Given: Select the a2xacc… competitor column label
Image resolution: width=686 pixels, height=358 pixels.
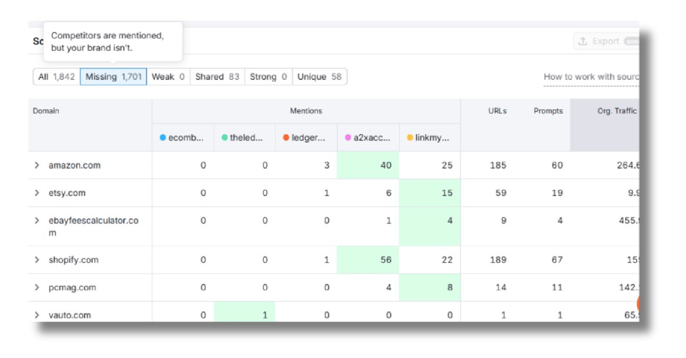Looking at the screenshot, I should click(x=372, y=138).
